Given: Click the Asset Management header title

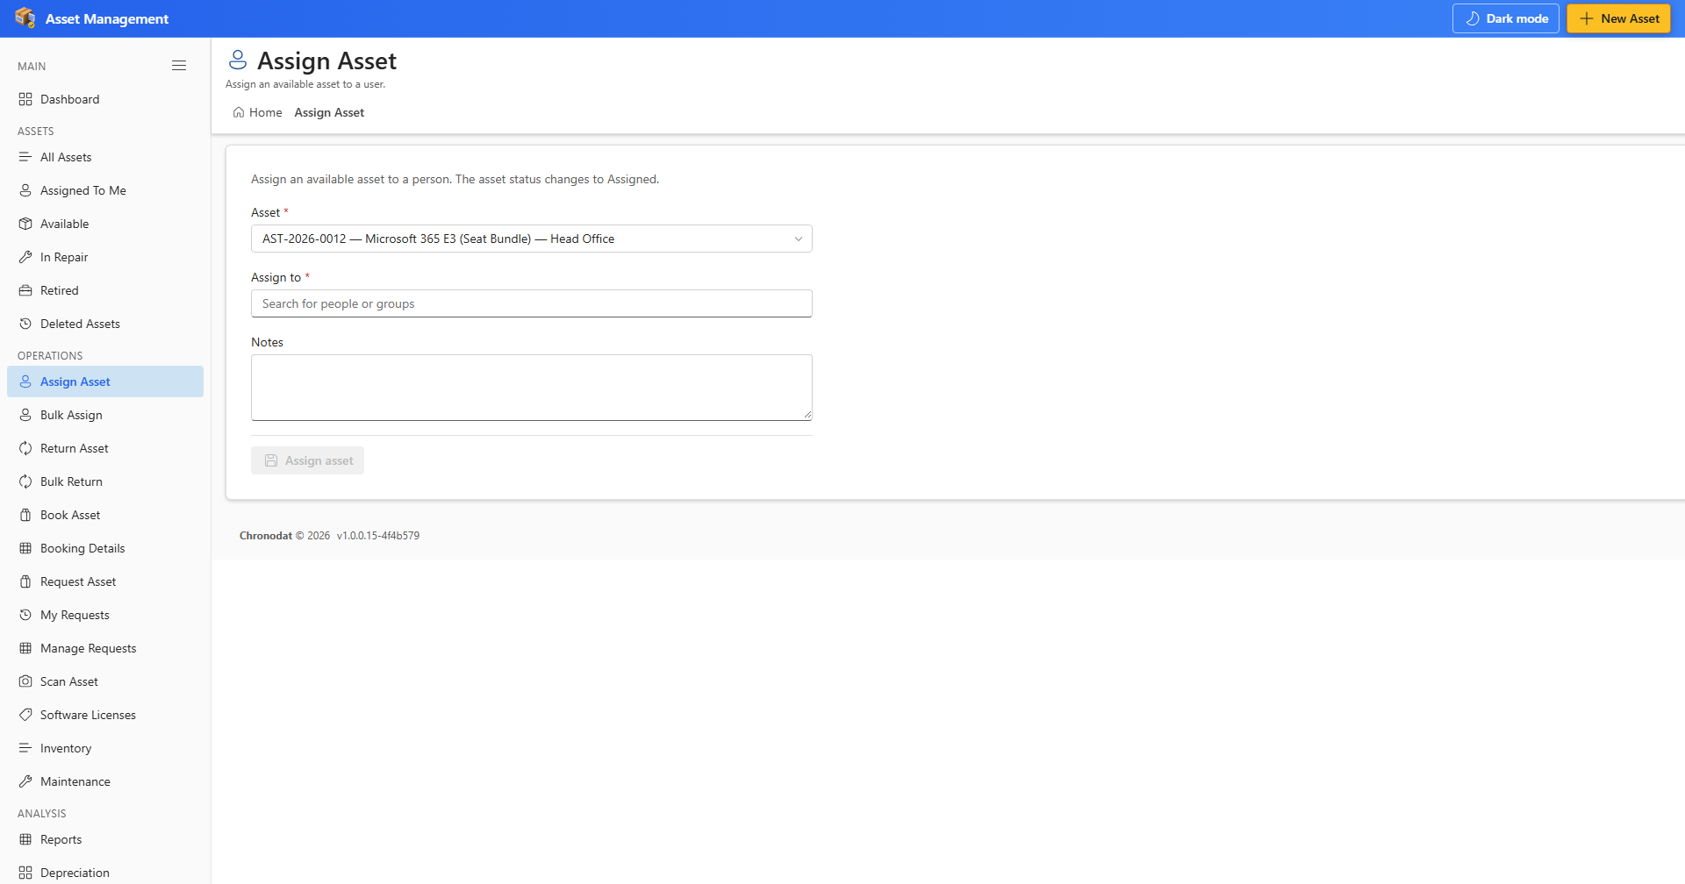Looking at the screenshot, I should tap(107, 18).
